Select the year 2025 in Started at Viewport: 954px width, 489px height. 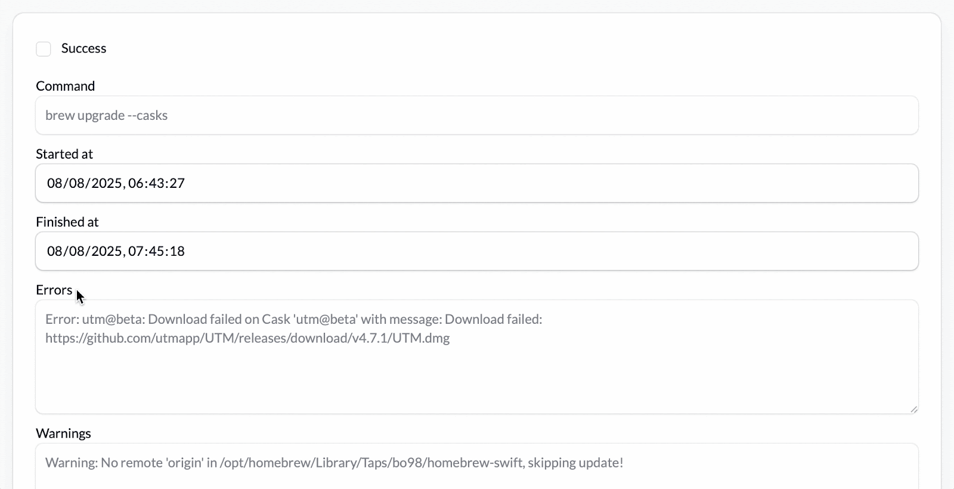click(107, 183)
